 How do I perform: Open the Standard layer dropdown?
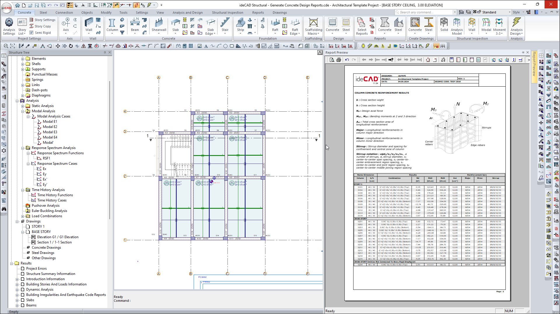pyautogui.click(x=510, y=12)
